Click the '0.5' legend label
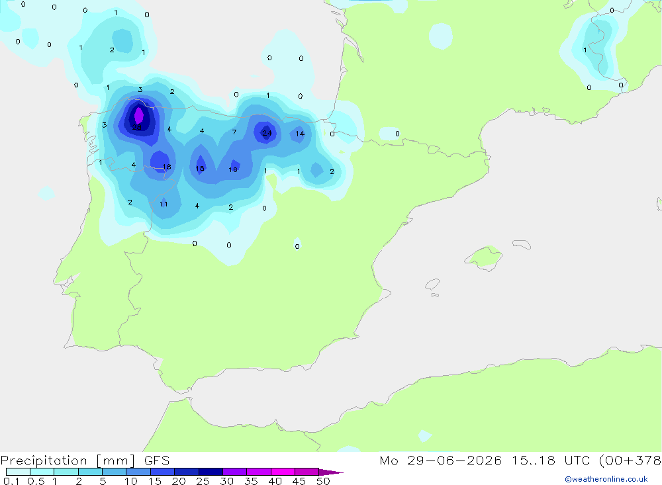Screen dimensions: 662x485 coord(36,481)
